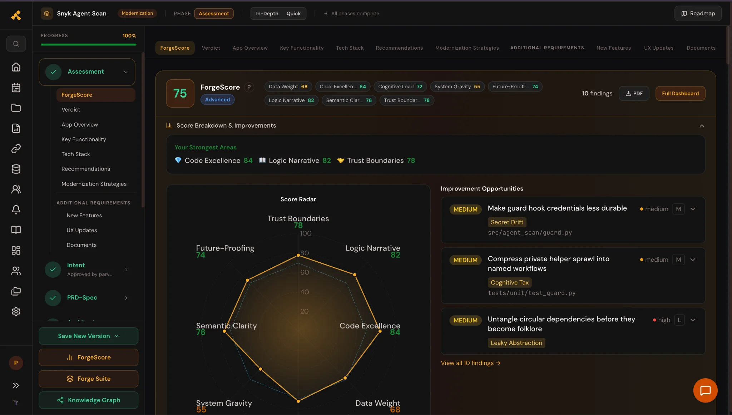Open the notifications bell icon
Screen dimensions: 732x415
pos(16,209)
